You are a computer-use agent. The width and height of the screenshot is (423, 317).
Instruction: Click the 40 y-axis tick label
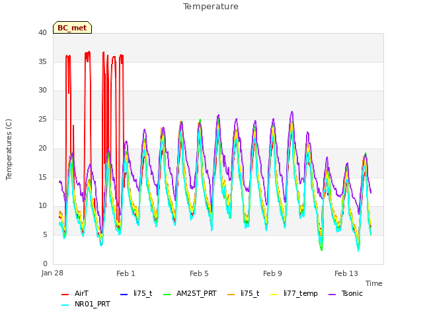click(x=42, y=32)
